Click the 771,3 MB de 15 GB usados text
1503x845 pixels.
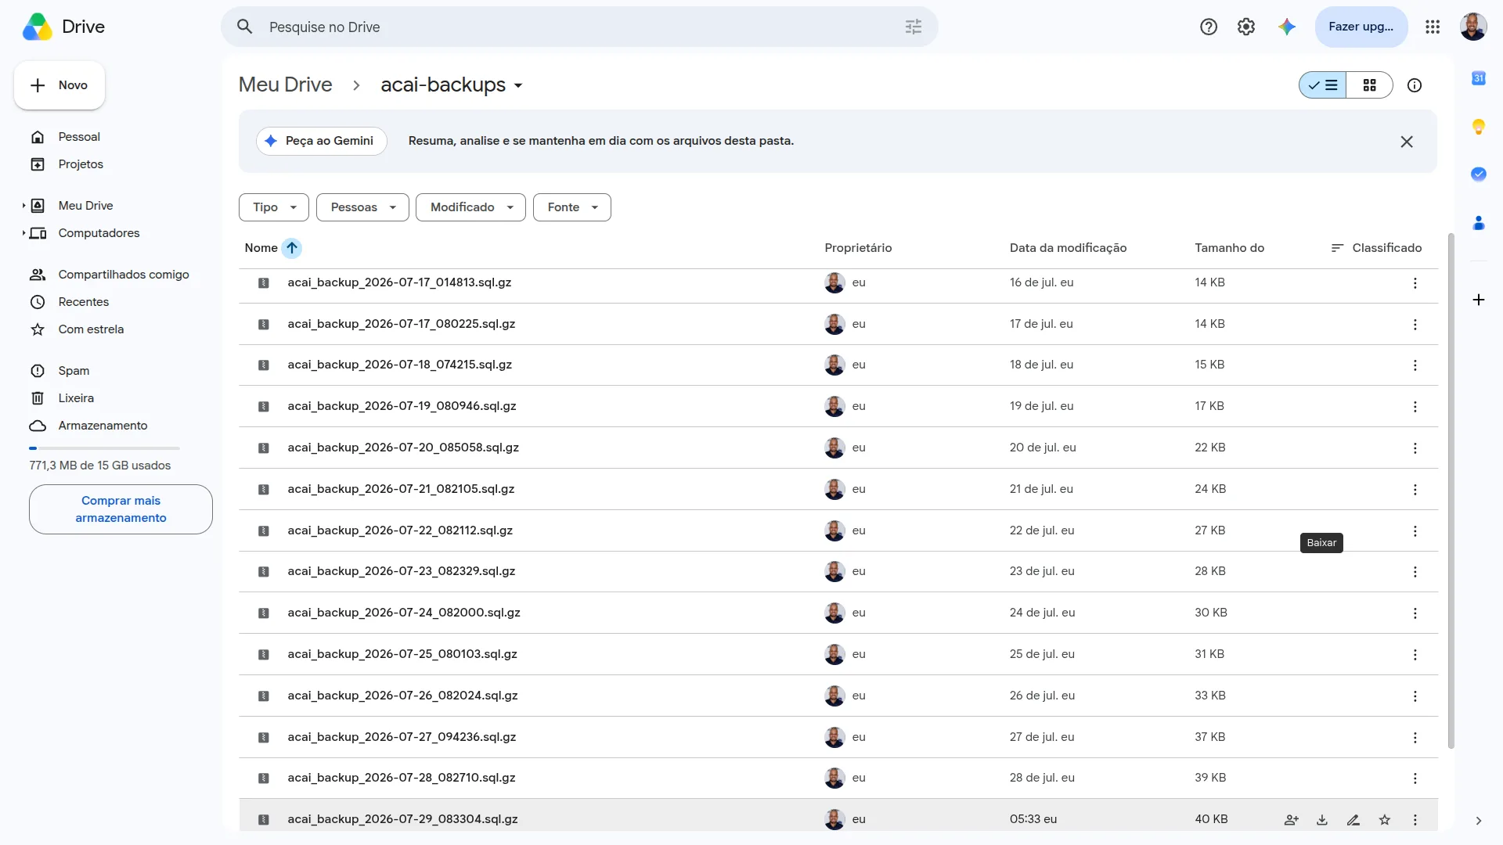click(100, 466)
